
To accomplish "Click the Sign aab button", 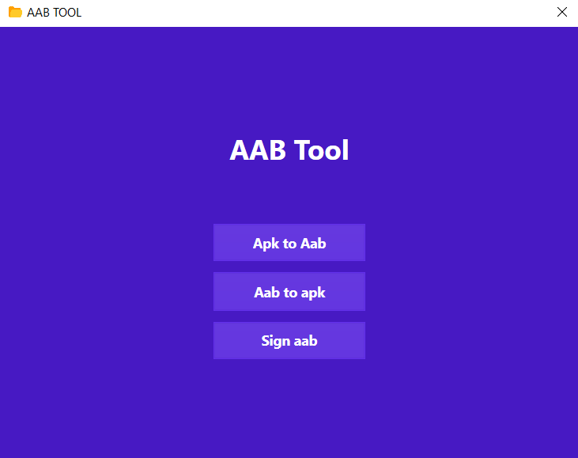I will (289, 341).
